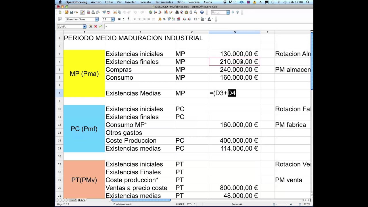This screenshot has height=207, width=368.
Task: Accept formula with green checkmark
Action: point(100,26)
